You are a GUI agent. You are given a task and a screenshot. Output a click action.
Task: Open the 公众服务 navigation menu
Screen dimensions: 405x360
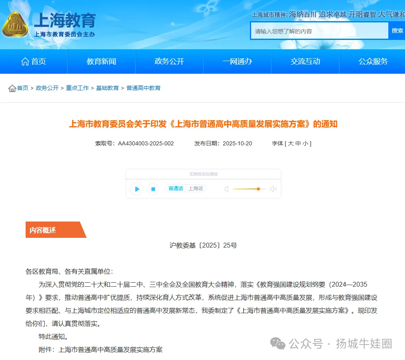coord(373,61)
